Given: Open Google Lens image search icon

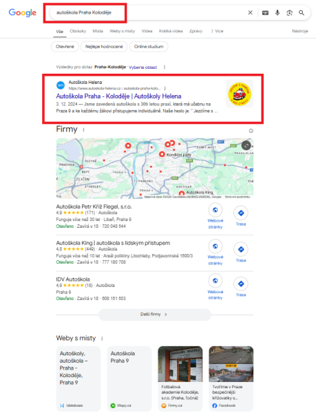Looking at the screenshot, I should tap(289, 12).
